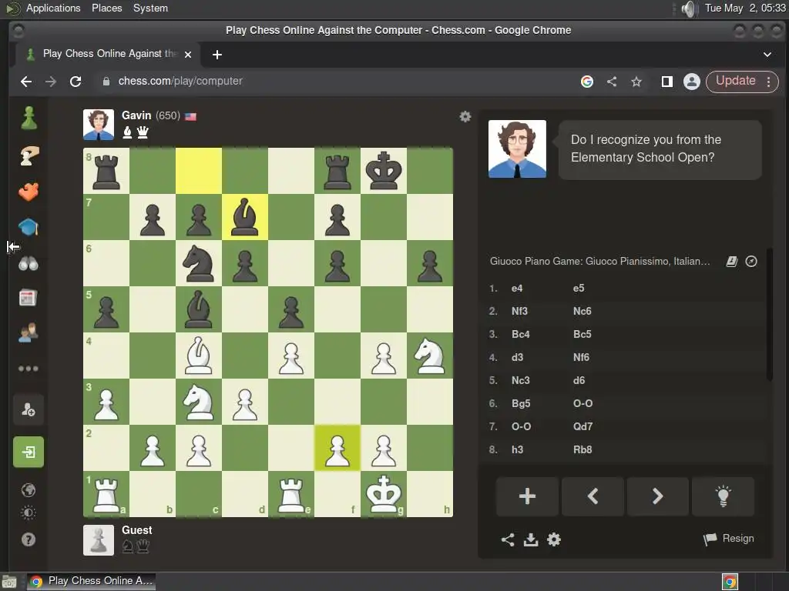Open the Help question mark icon
The image size is (789, 591).
click(x=29, y=539)
